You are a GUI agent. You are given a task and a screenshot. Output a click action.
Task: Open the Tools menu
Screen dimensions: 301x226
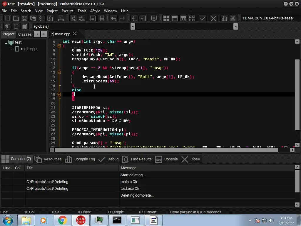pos(82,11)
